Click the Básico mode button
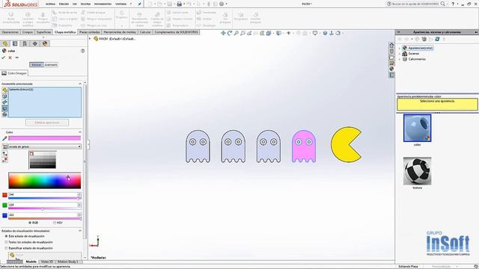This screenshot has height=269, width=479. pyautogui.click(x=37, y=65)
